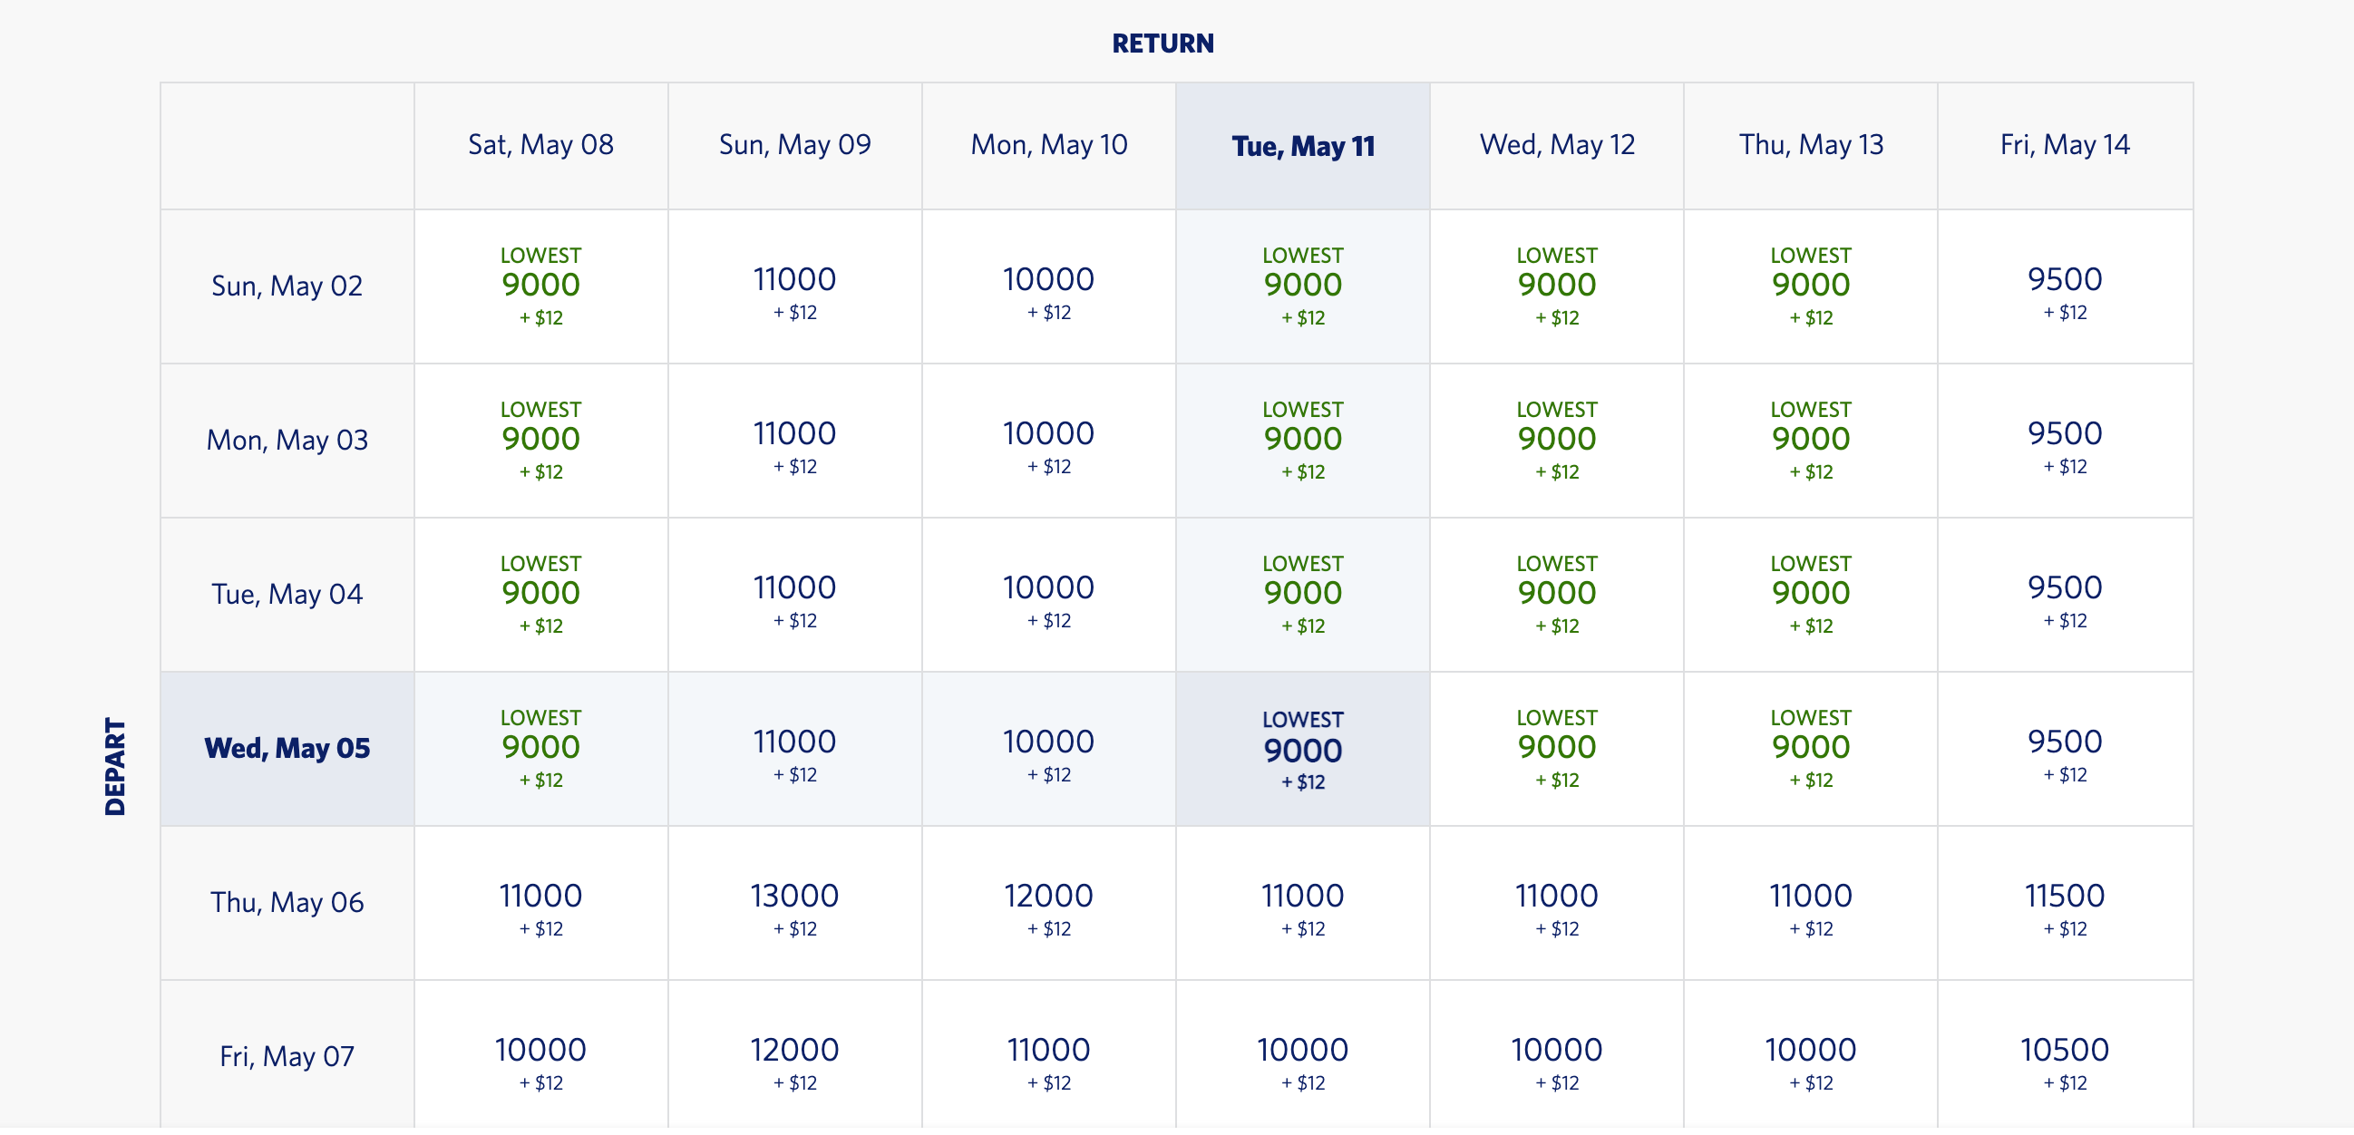Select 12000 fare for Fri May 07 / Sun May 09

tap(794, 1058)
